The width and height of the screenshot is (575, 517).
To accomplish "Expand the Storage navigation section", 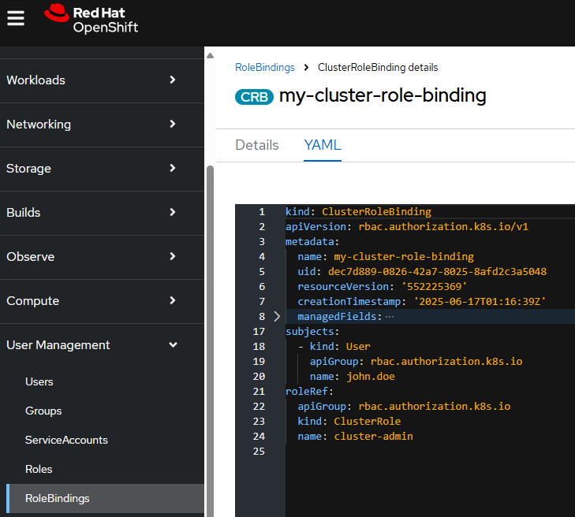I will (x=102, y=169).
